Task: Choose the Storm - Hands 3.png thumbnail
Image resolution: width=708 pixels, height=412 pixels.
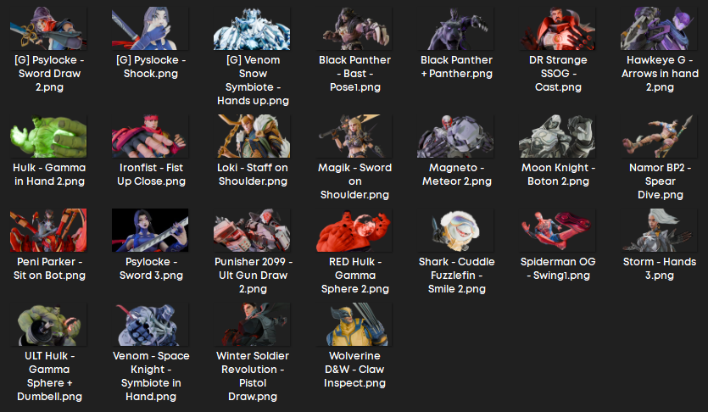Action: [659, 230]
